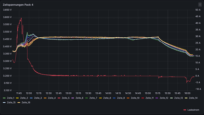Click the -10 A axis label

(198, 89)
